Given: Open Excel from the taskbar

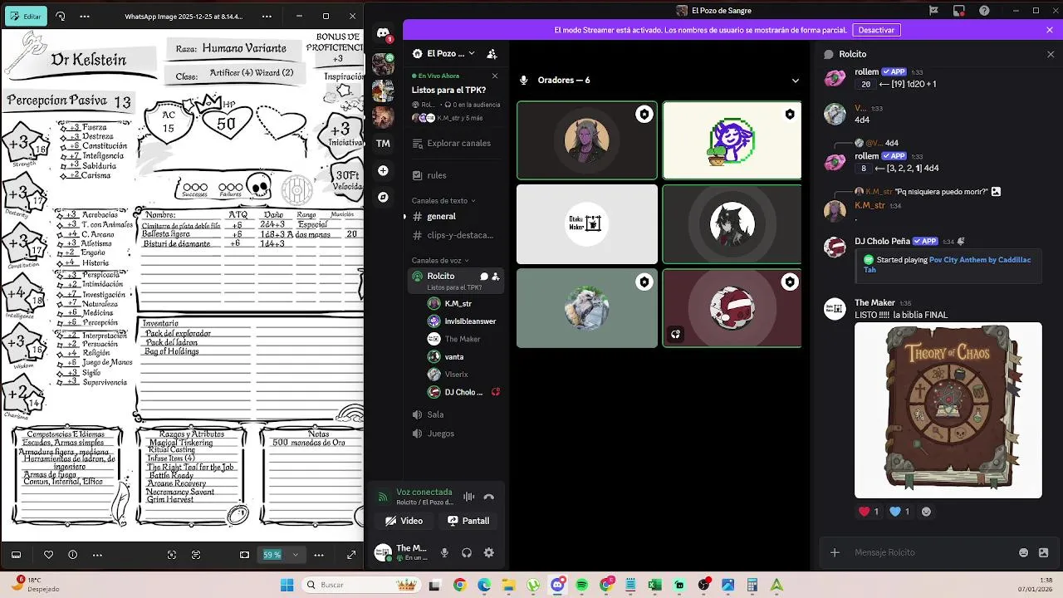Looking at the screenshot, I should (654, 585).
